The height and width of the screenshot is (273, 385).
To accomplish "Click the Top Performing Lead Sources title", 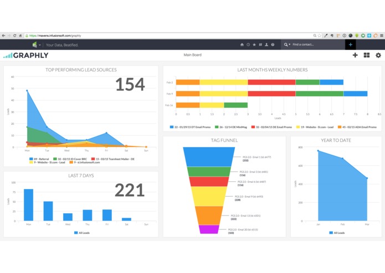I will (x=81, y=70).
